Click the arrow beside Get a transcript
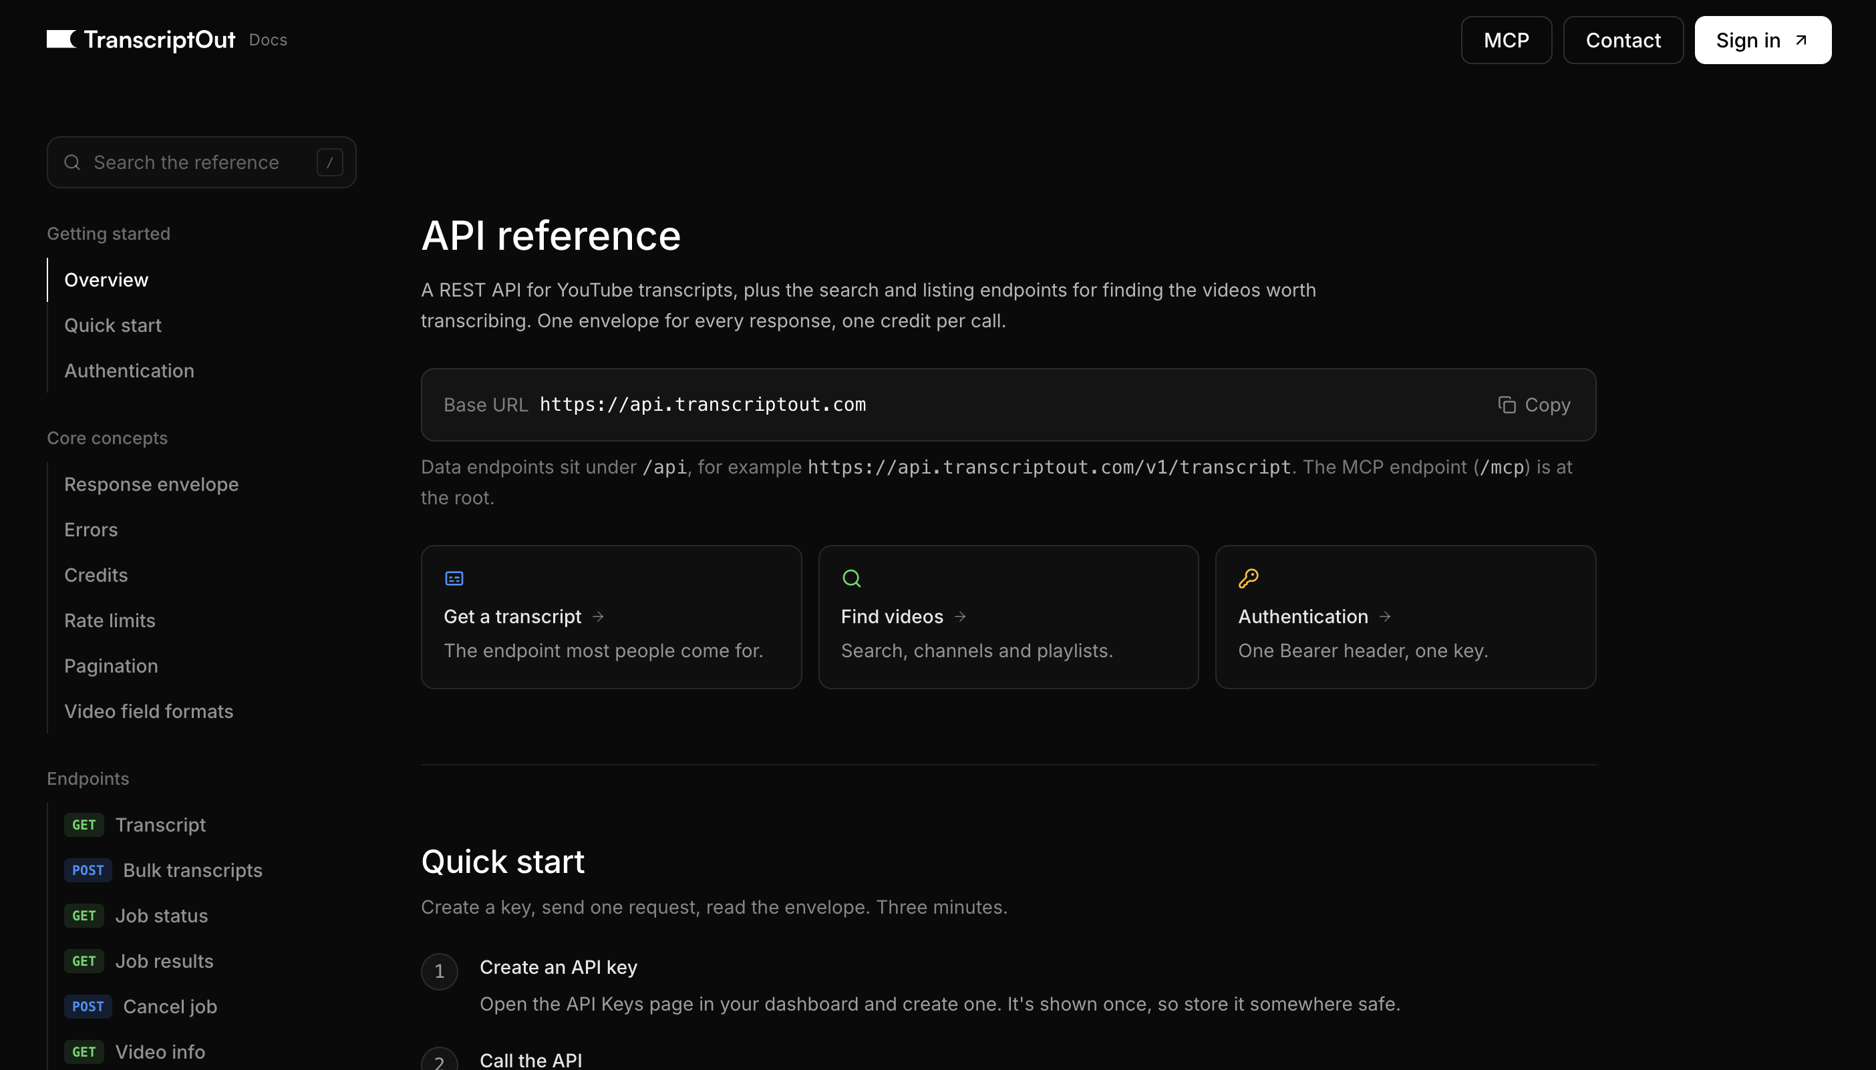Screen dimensions: 1876x1070 pos(598,616)
